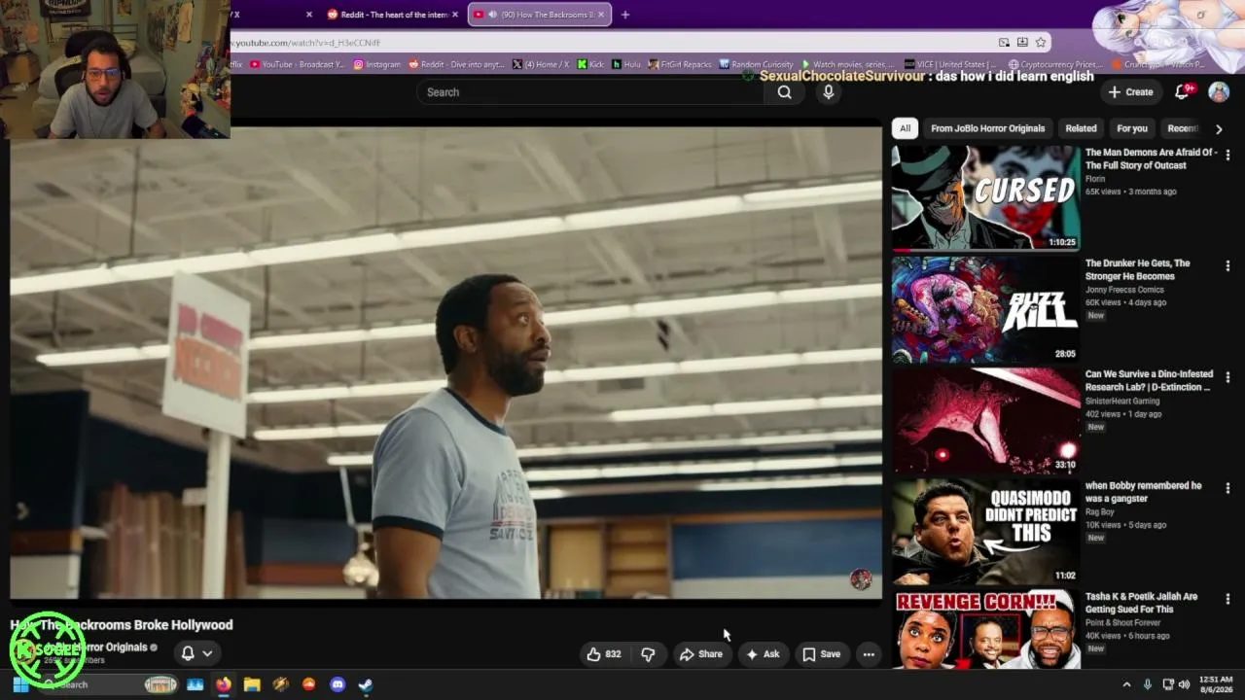Start voice search with the microphone icon
This screenshot has width=1245, height=700.
point(829,92)
